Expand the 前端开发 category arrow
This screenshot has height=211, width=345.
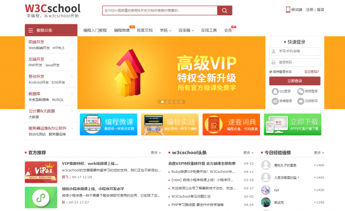point(72,42)
